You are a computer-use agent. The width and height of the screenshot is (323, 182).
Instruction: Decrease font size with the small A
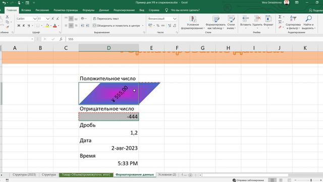click(58, 19)
